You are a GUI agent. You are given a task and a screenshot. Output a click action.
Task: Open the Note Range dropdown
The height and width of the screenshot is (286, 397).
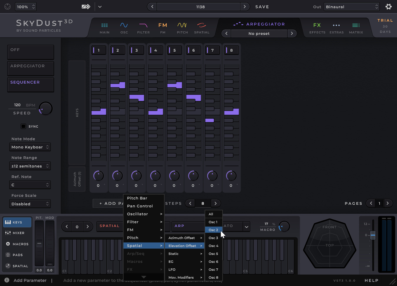pos(30,166)
